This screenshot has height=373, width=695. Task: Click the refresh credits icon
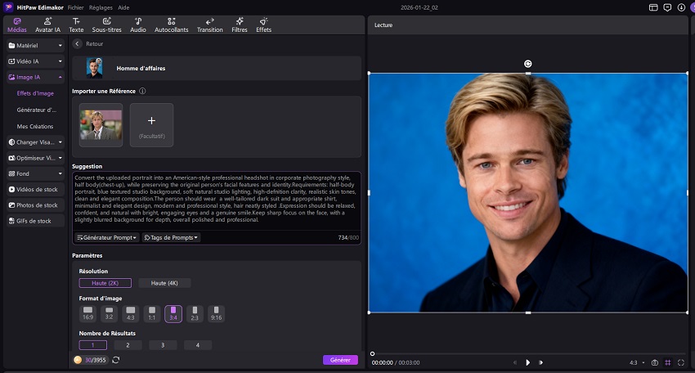[116, 360]
